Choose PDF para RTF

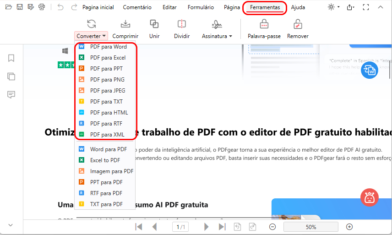(x=105, y=124)
